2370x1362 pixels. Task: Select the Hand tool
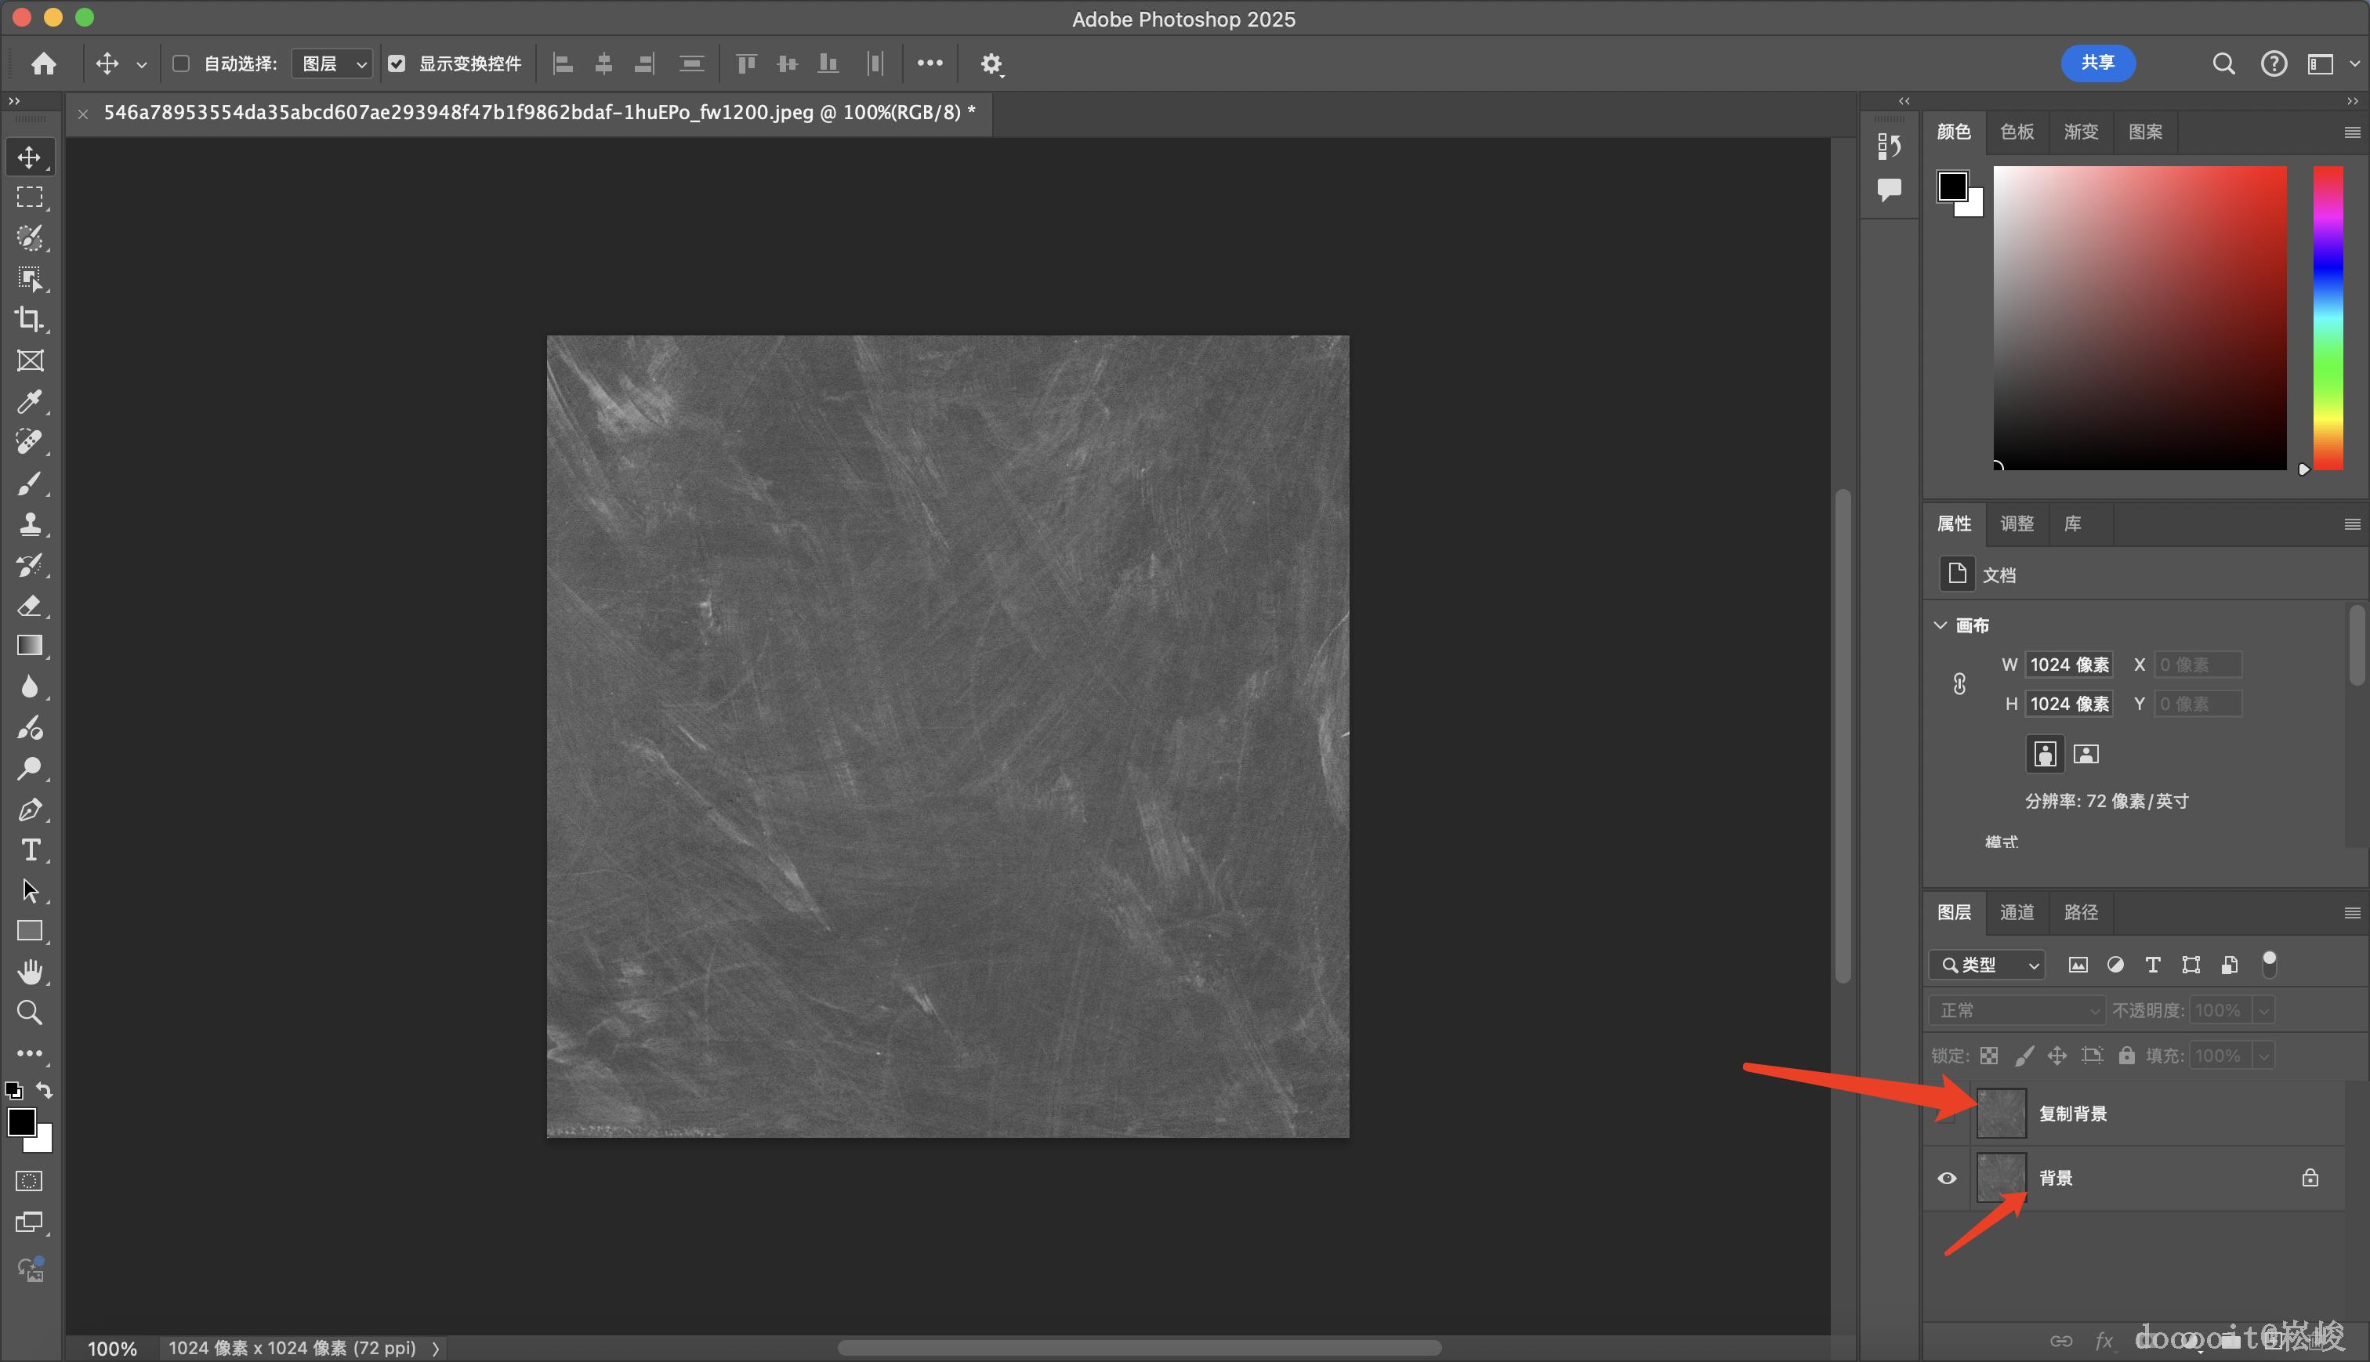click(x=29, y=972)
